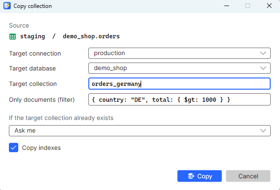
Task: Click the source text 'demo_shop.orders'
Action: pyautogui.click(x=91, y=36)
